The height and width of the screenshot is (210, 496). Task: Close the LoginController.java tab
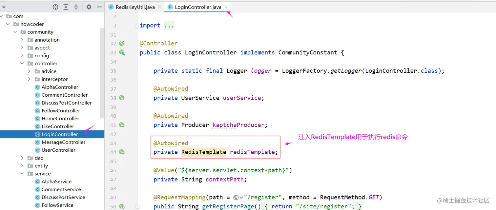click(x=226, y=7)
